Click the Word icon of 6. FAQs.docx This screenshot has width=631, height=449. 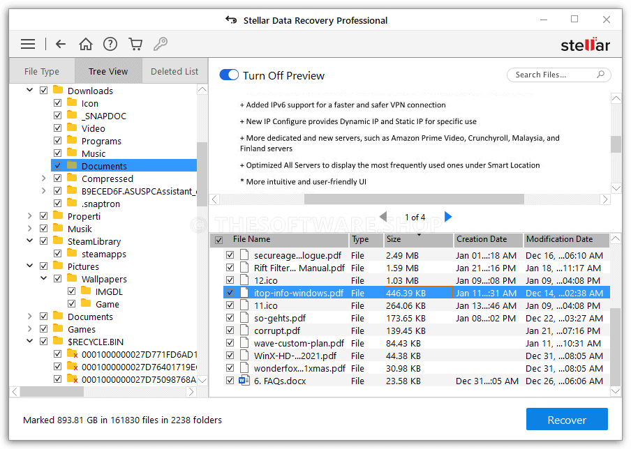[244, 381]
